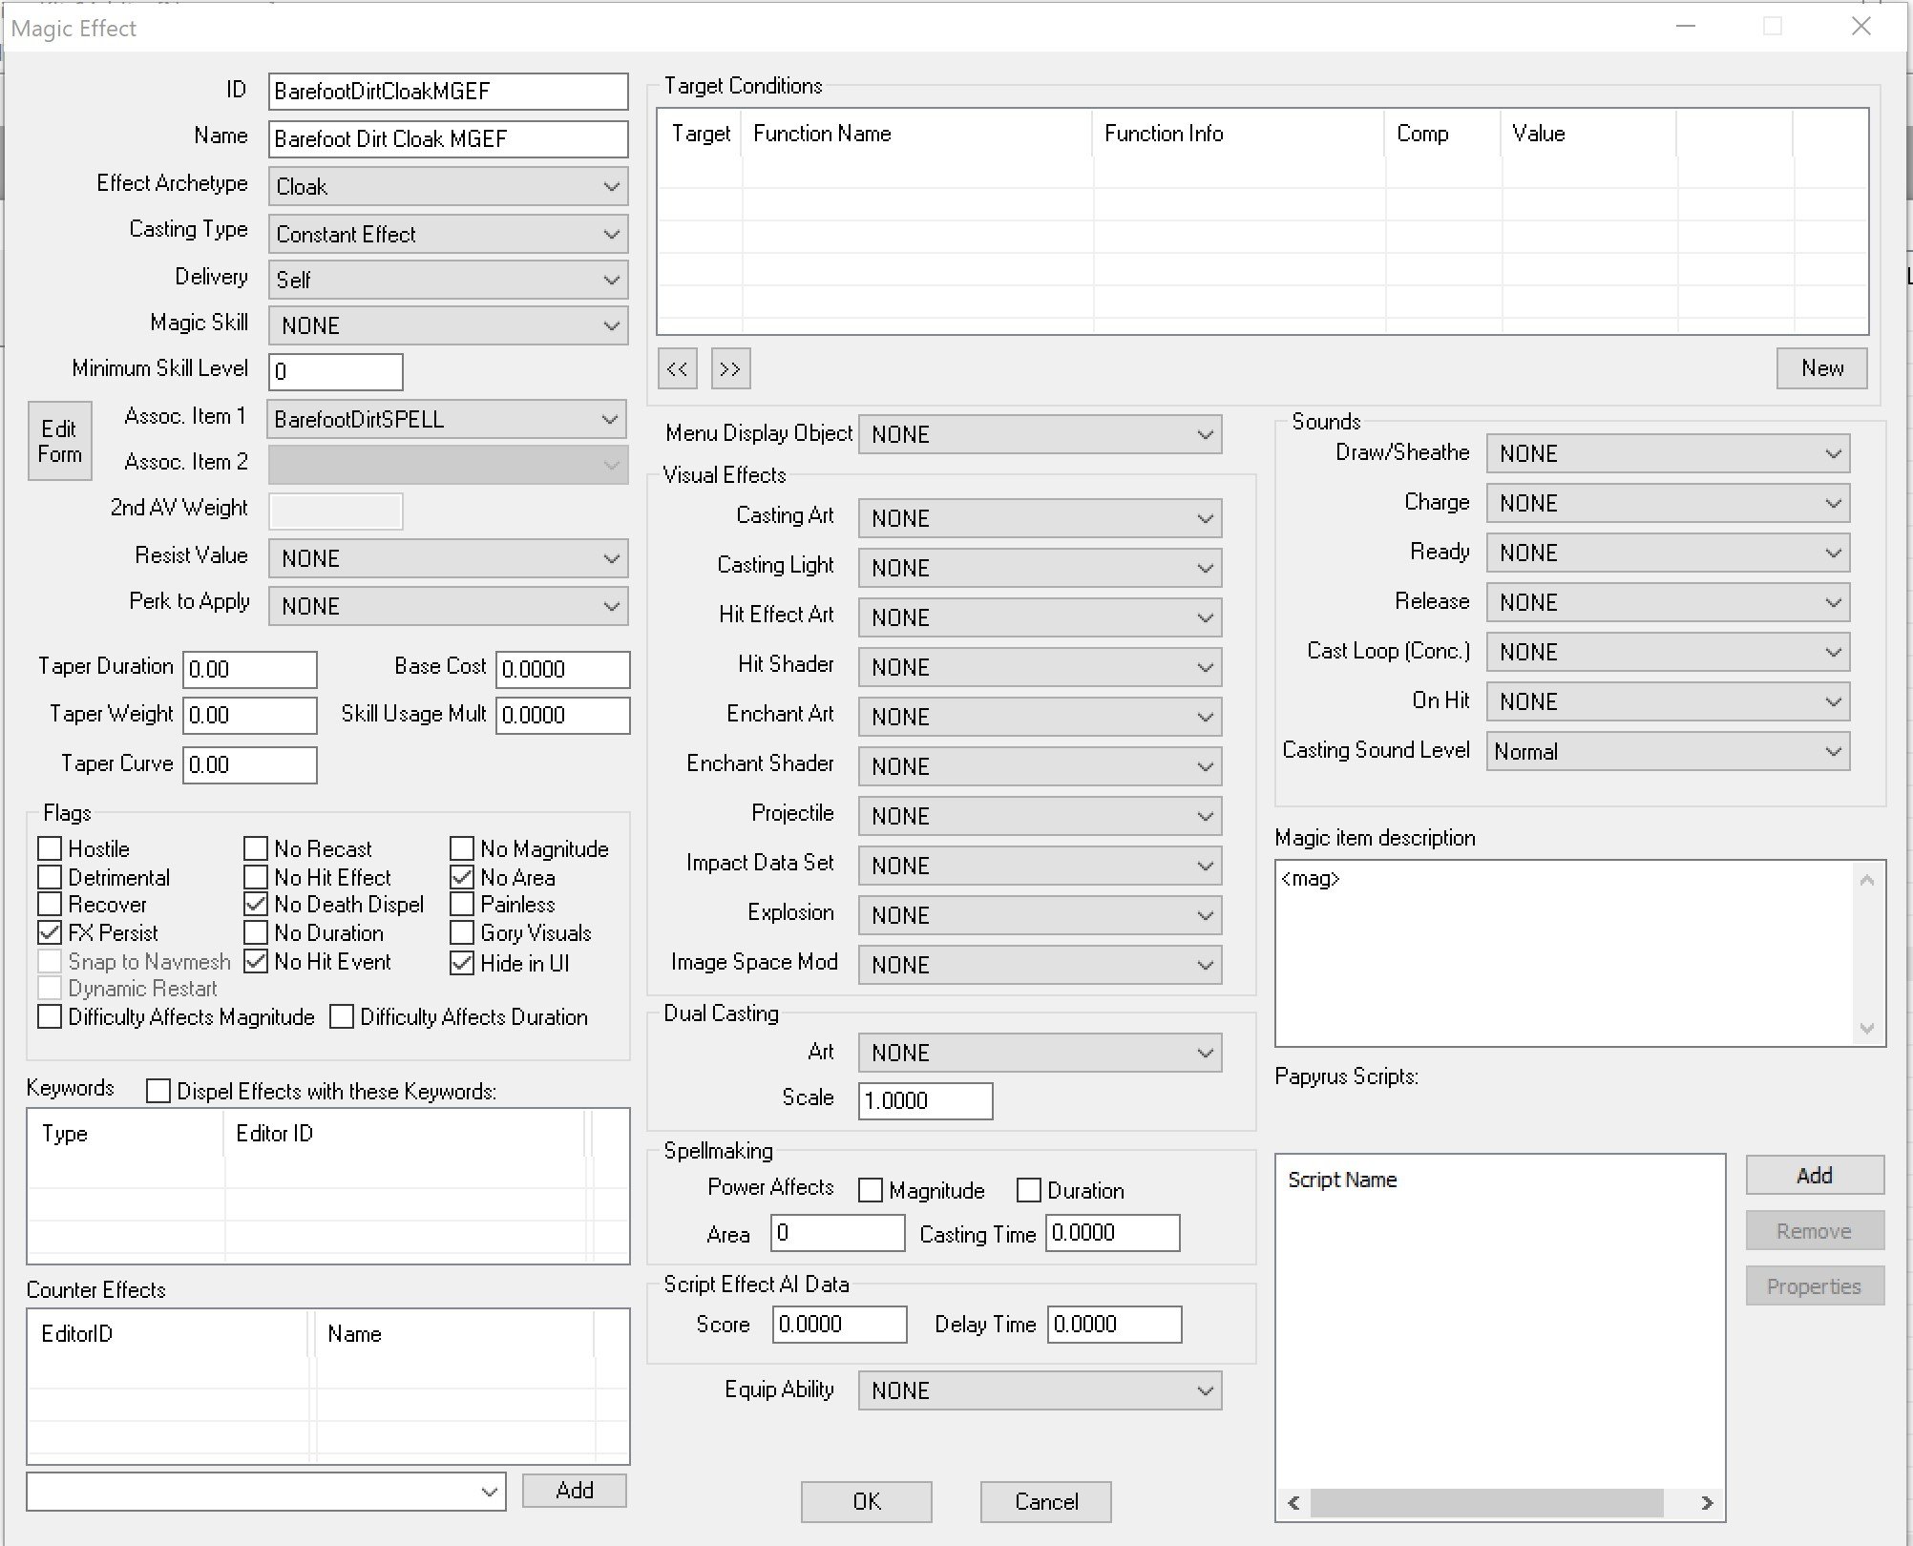Open the On Hit sound dropdown
Viewport: 1913px width, 1546px height.
pos(1668,701)
